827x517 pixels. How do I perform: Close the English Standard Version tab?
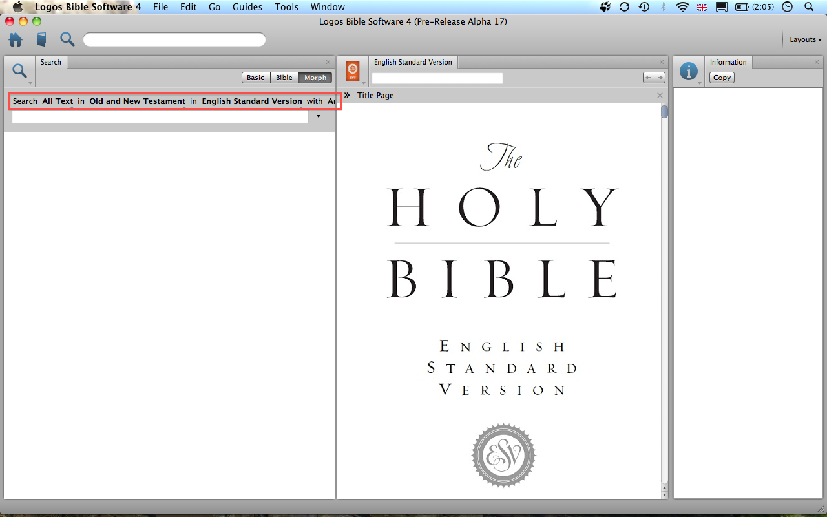pos(661,63)
